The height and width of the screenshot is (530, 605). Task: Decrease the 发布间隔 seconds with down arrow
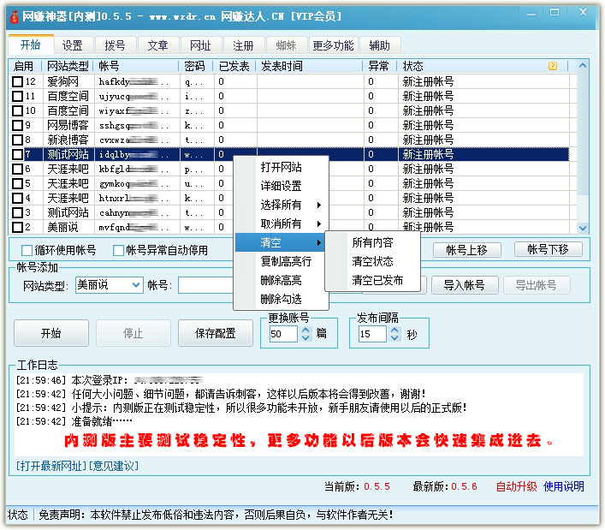coord(394,337)
